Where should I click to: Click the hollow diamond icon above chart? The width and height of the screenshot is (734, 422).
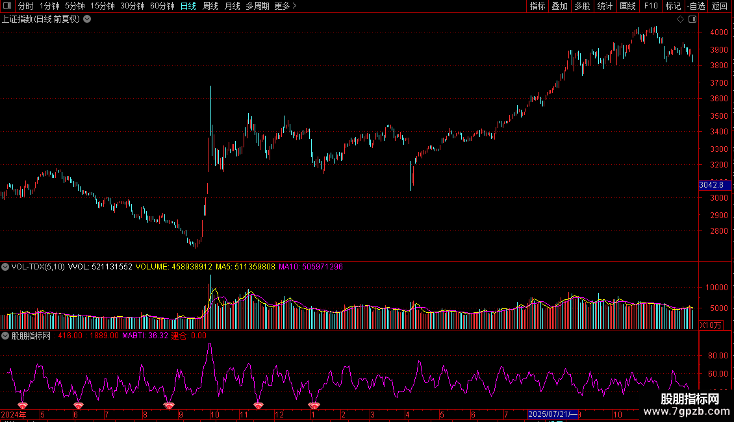click(x=681, y=19)
